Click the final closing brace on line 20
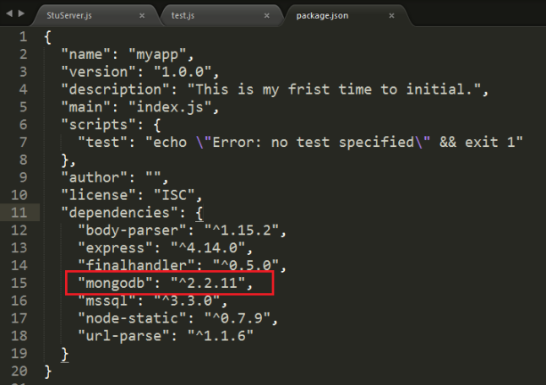Image resolution: width=546 pixels, height=385 pixels. [x=48, y=371]
